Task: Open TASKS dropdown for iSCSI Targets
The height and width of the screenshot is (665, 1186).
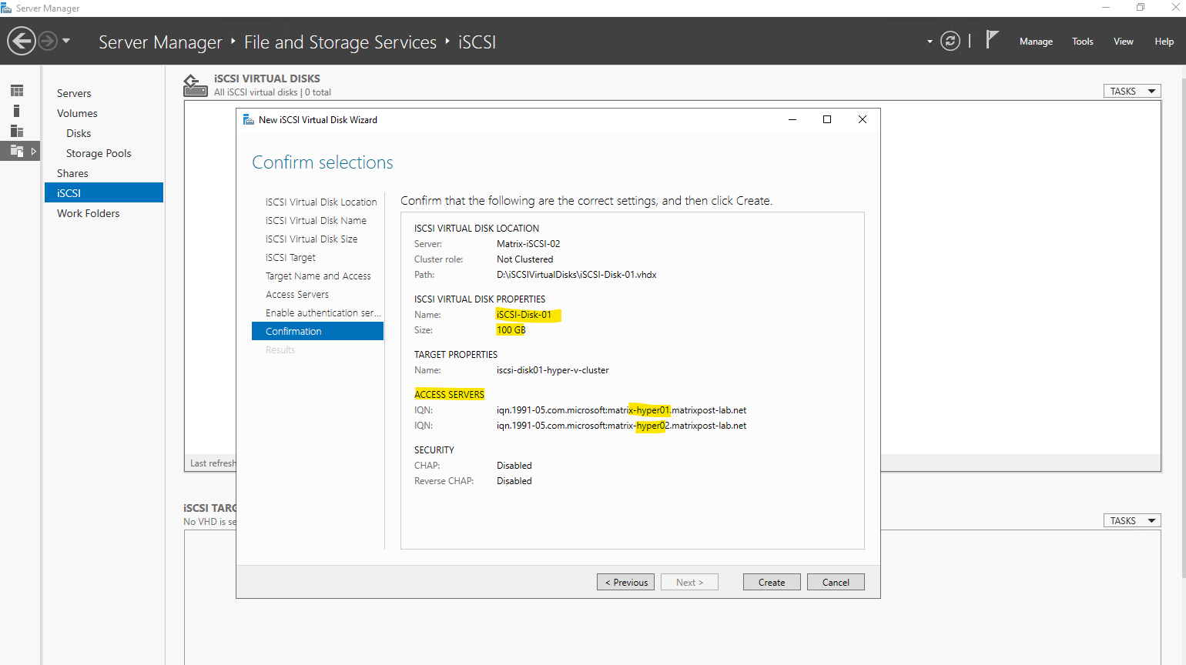Action: pyautogui.click(x=1131, y=520)
